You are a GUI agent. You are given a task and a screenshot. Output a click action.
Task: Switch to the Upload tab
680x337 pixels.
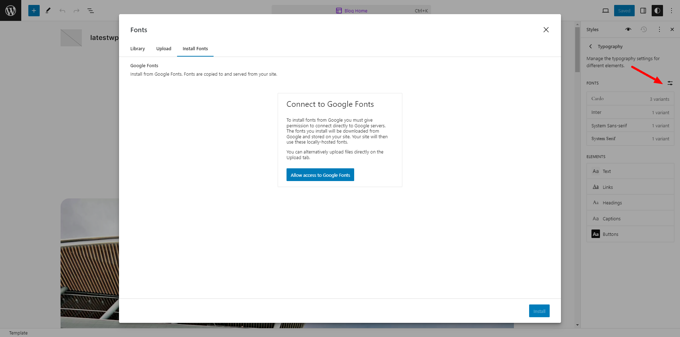point(164,49)
